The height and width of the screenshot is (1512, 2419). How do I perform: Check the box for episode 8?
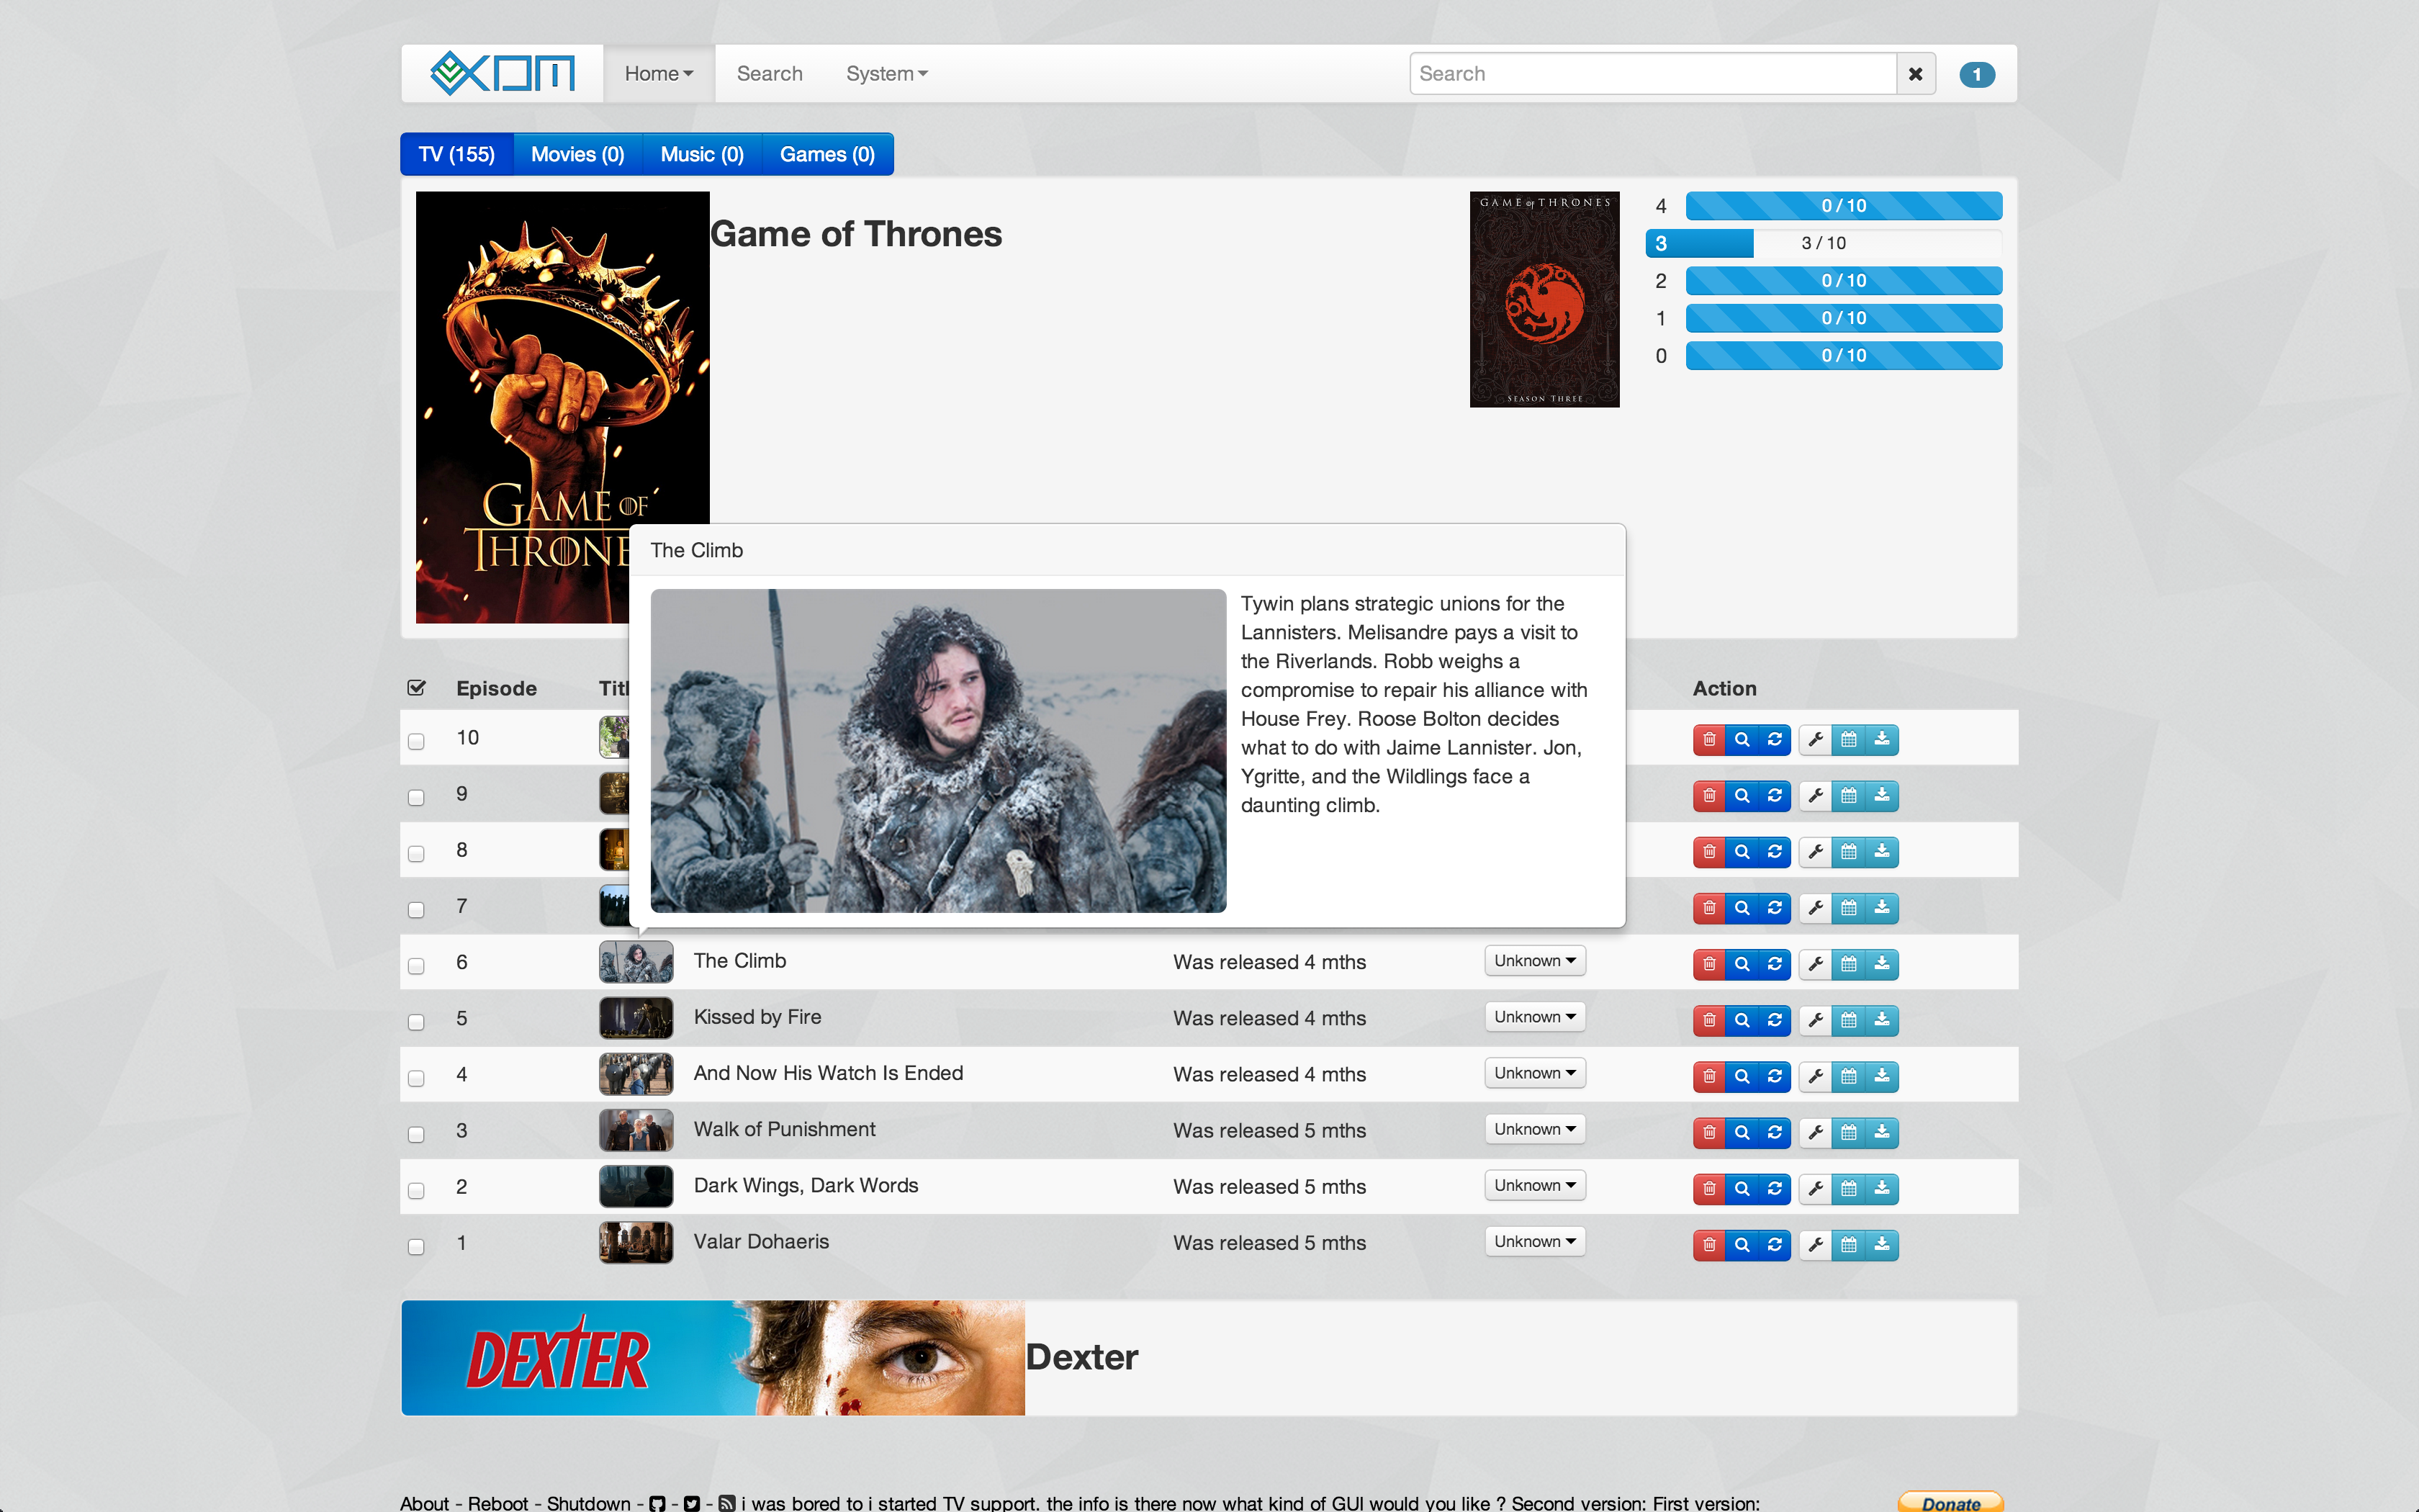click(416, 853)
